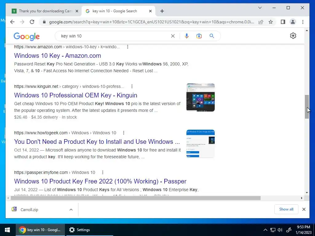Open network status tray icon
This screenshot has width=315, height=236.
tap(273, 230)
